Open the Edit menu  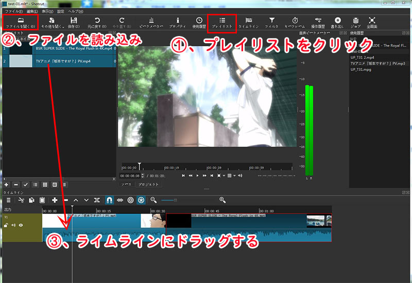pos(32,11)
